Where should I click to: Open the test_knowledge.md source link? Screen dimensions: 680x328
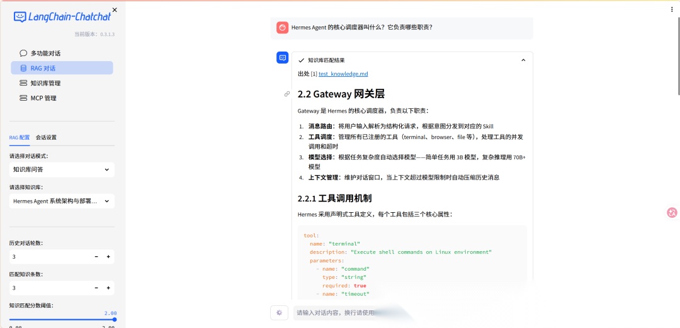pyautogui.click(x=343, y=74)
